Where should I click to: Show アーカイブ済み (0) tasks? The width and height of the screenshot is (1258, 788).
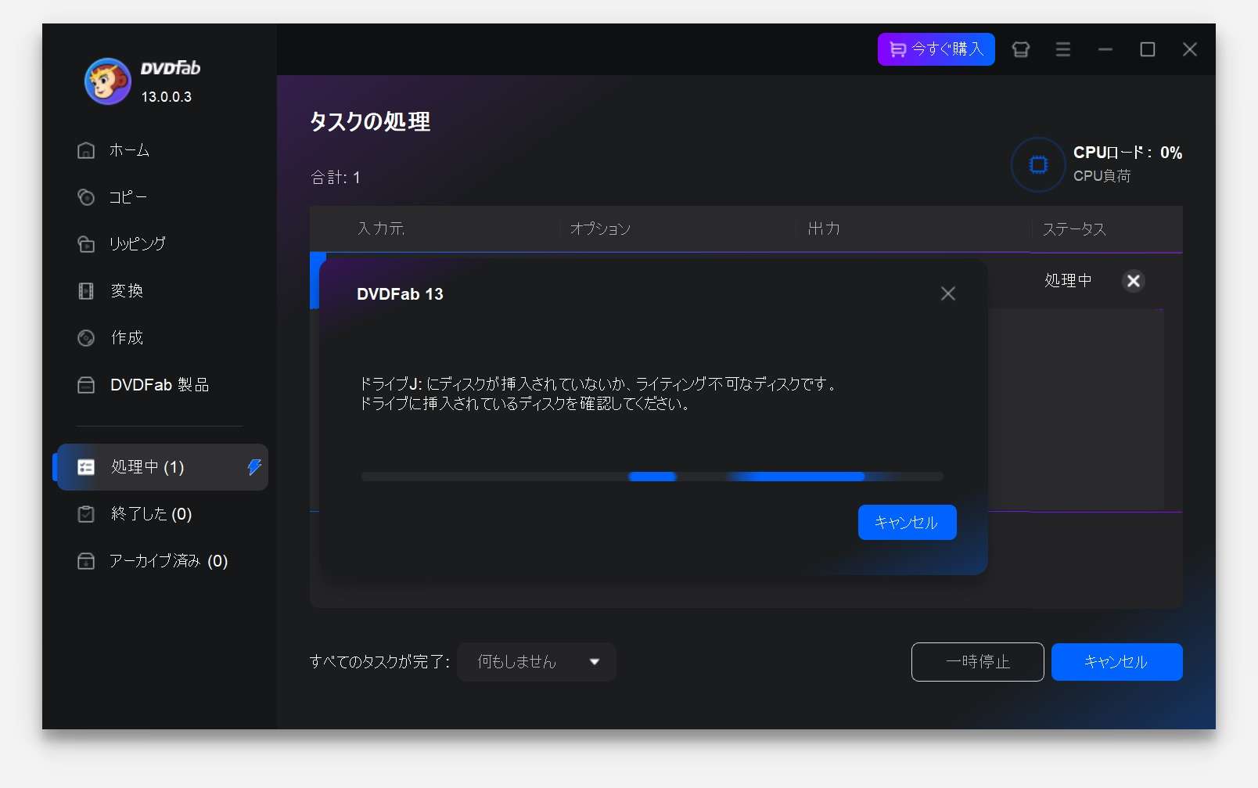coord(168,561)
